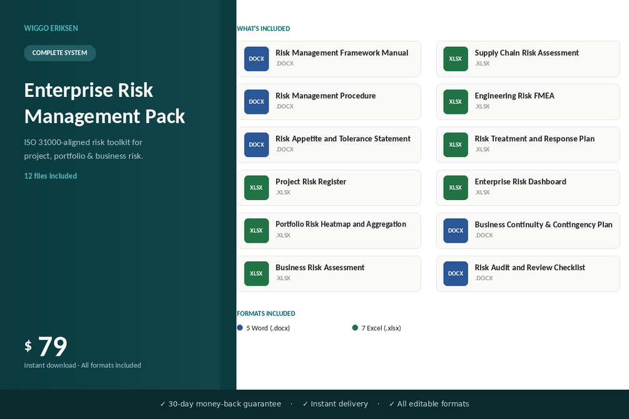Click the DOCX icon for Business Continuity & Contingency Plan
Screen dimensions: 629x419
point(455,230)
